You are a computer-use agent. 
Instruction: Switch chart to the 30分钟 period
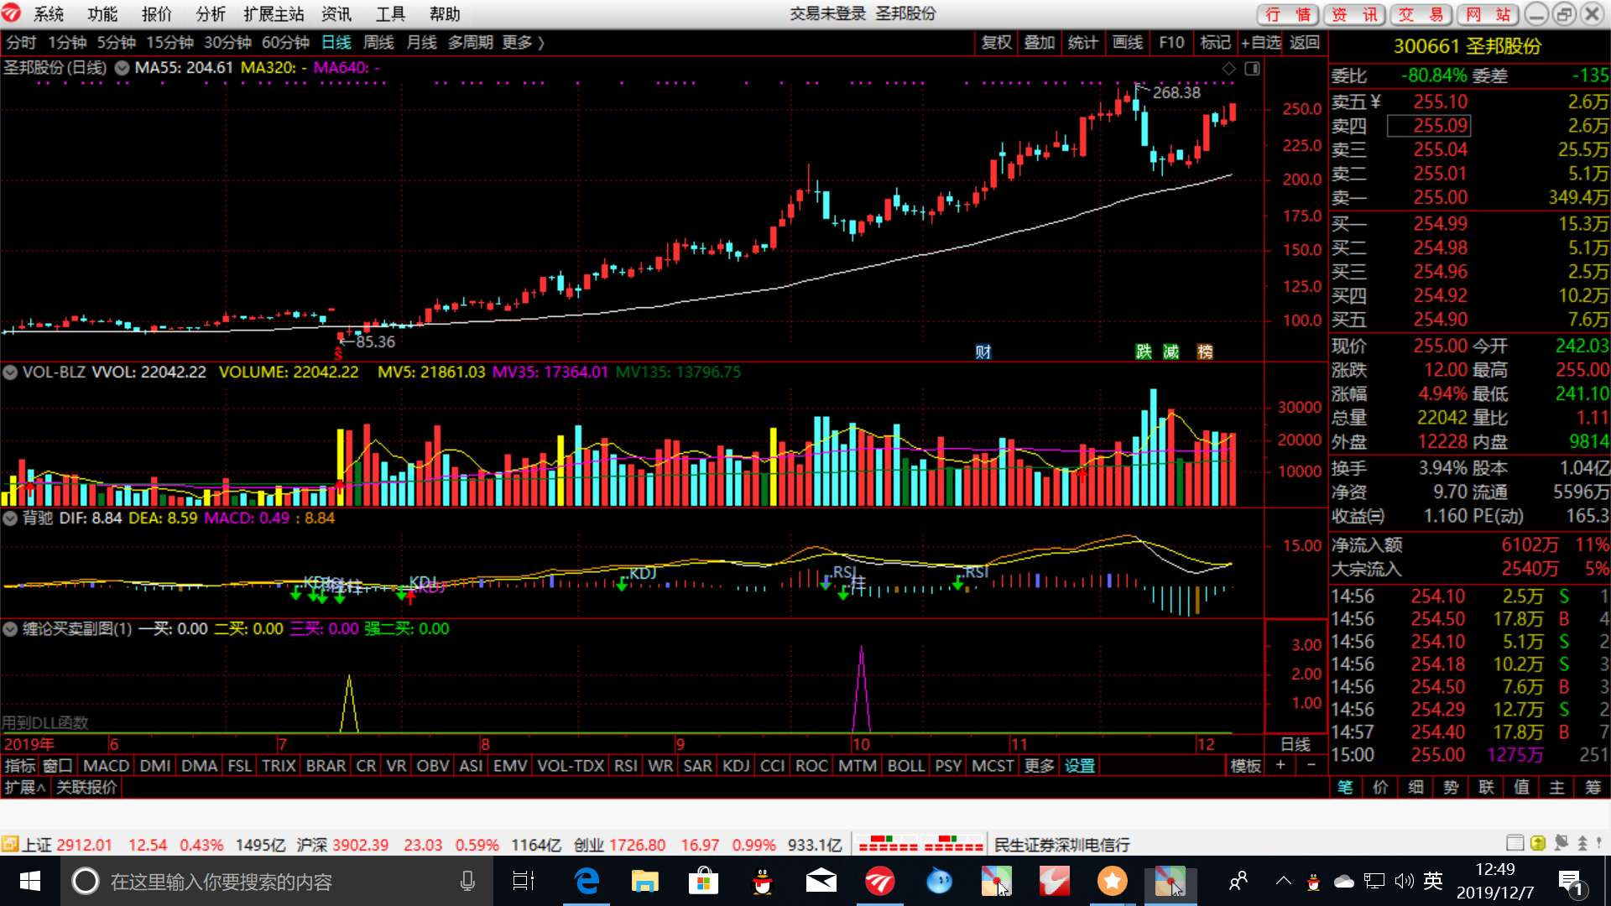pyautogui.click(x=227, y=43)
